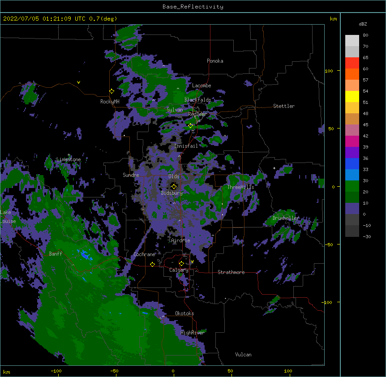Click the Lake Louise label

click(8, 217)
